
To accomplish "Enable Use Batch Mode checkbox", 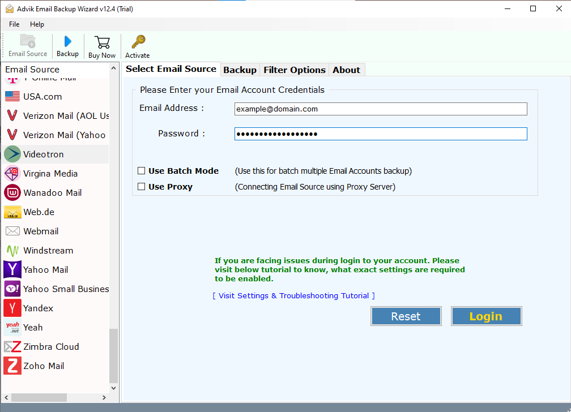I will (x=141, y=171).
